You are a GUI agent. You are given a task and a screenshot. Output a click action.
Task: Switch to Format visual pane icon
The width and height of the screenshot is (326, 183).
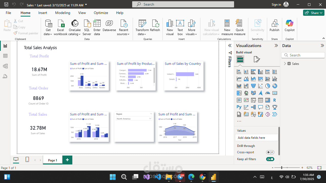pyautogui.click(x=257, y=59)
